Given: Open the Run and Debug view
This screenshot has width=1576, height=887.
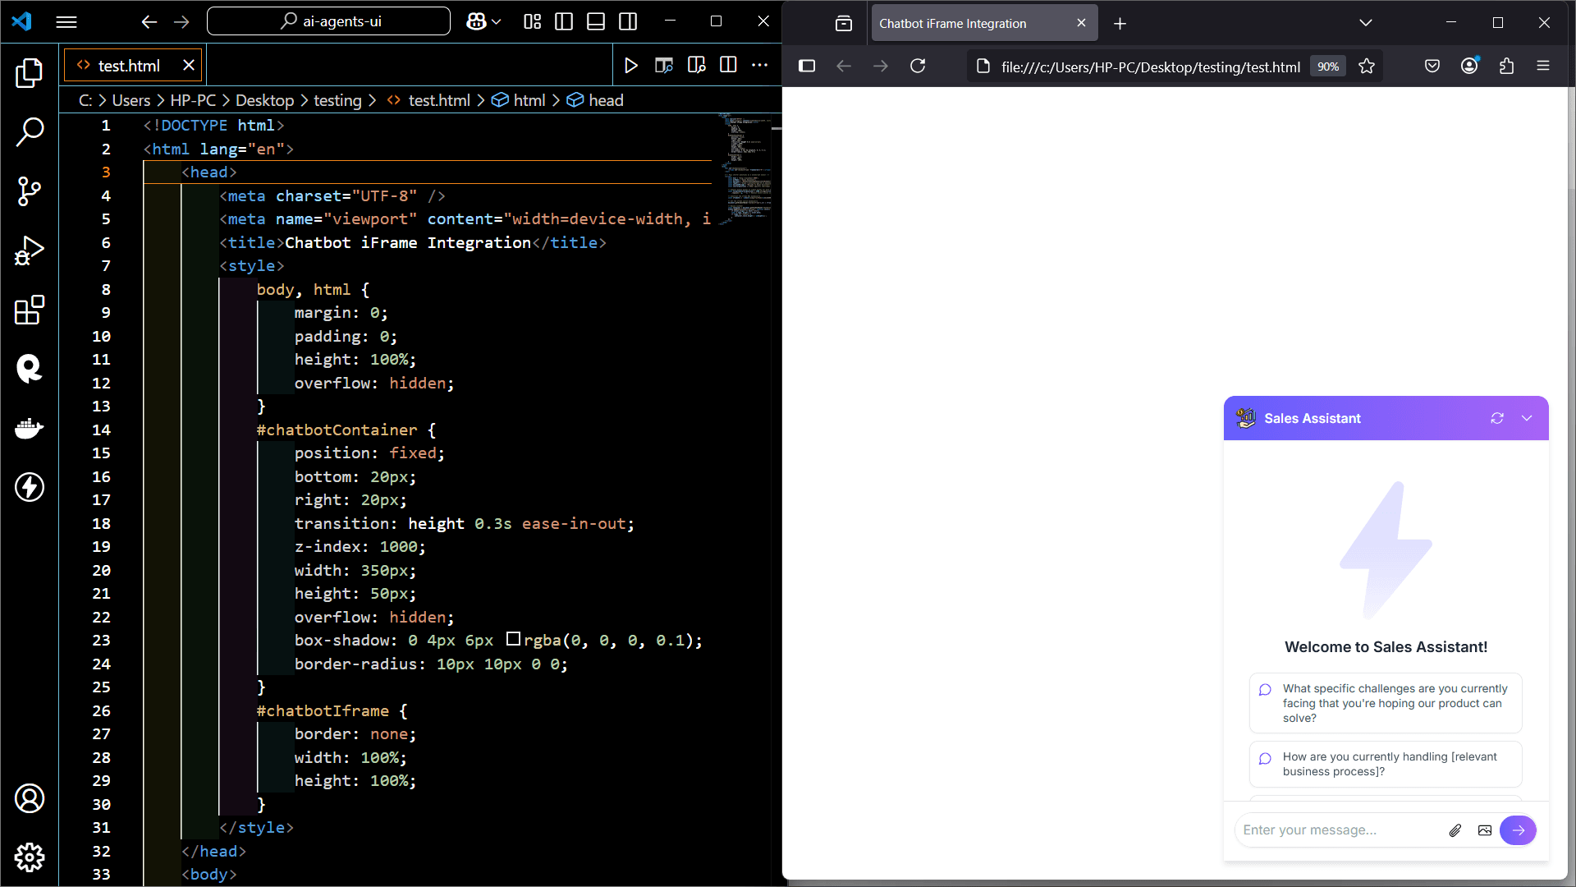Looking at the screenshot, I should click(30, 250).
